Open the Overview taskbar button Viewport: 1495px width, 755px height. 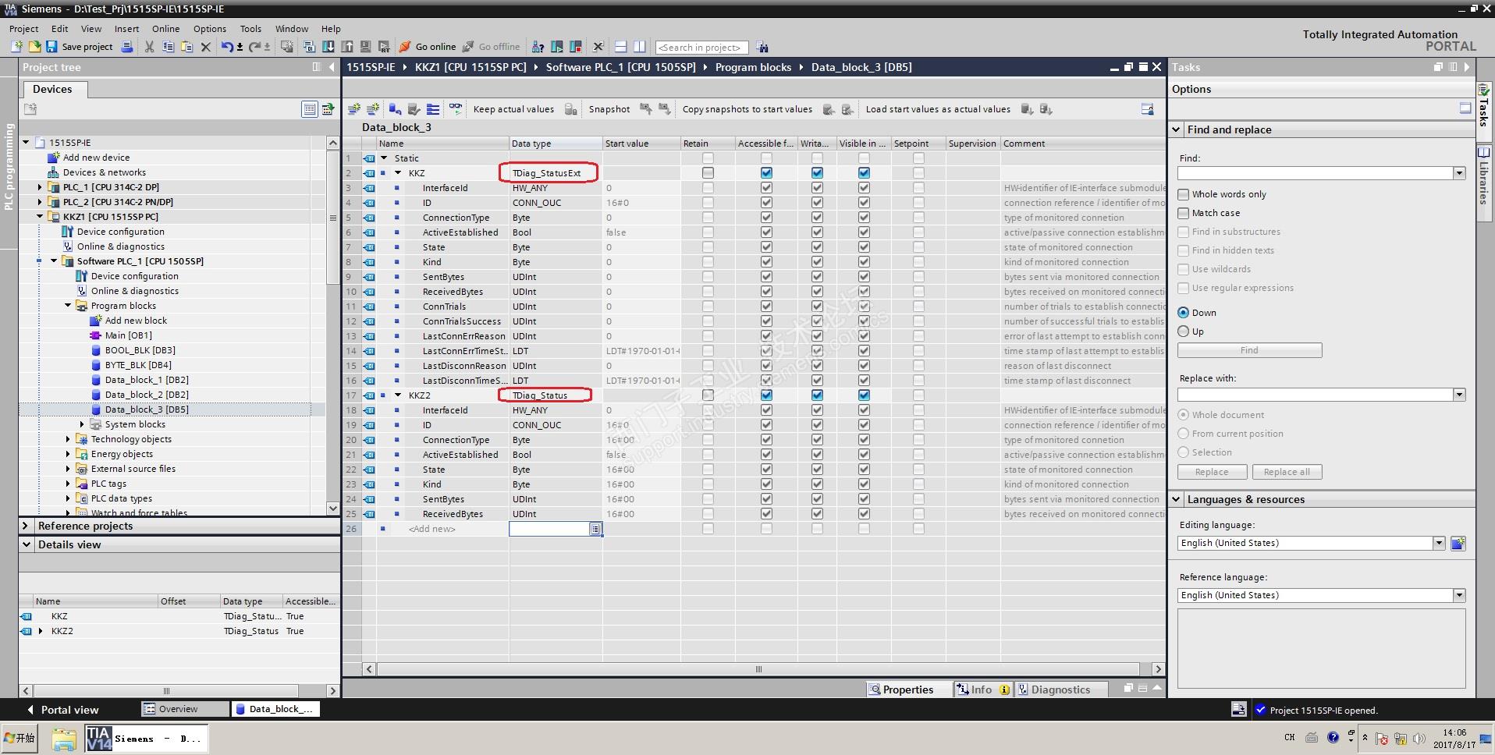coord(185,709)
